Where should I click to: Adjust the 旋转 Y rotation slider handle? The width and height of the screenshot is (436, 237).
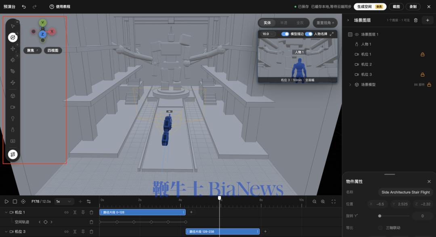click(379, 216)
